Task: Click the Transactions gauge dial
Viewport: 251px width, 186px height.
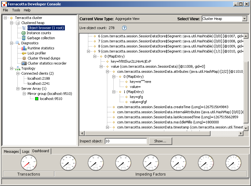Action: click(x=29, y=163)
